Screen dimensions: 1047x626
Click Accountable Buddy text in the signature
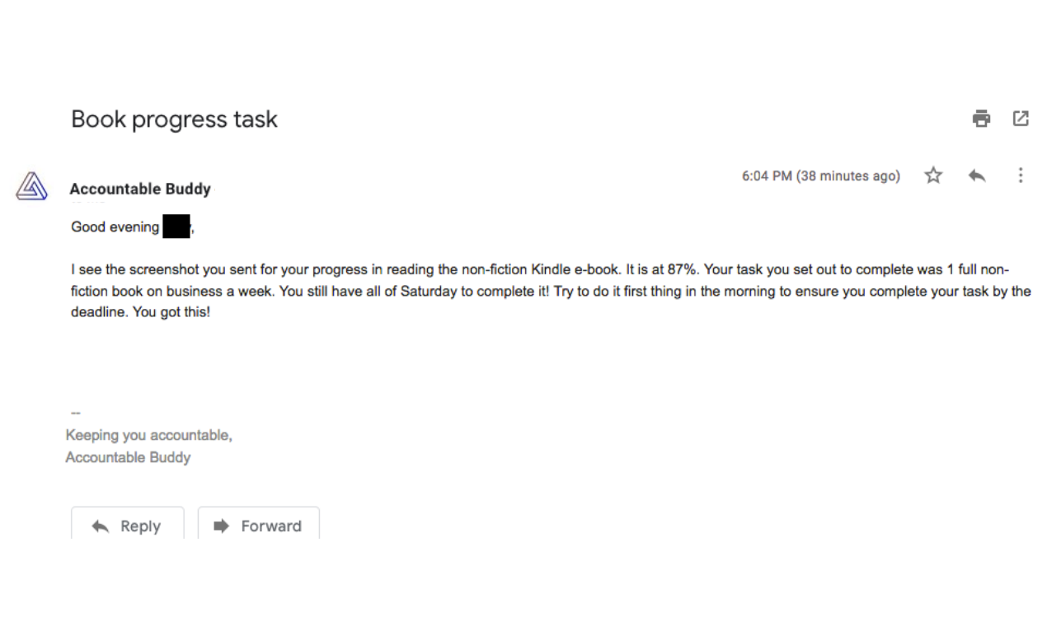(x=128, y=457)
